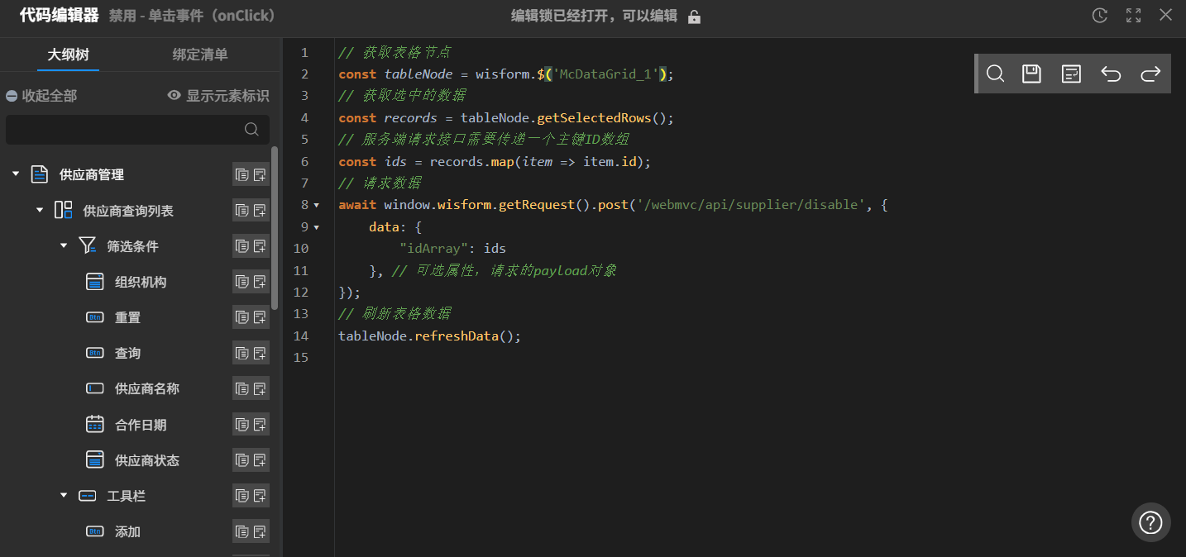
Task: Collapse the 工具栏 branch
Action: click(x=64, y=495)
